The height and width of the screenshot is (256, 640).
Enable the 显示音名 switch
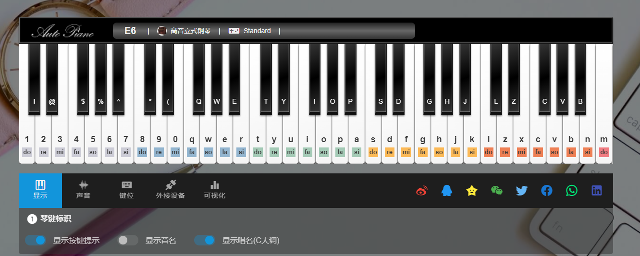(128, 240)
